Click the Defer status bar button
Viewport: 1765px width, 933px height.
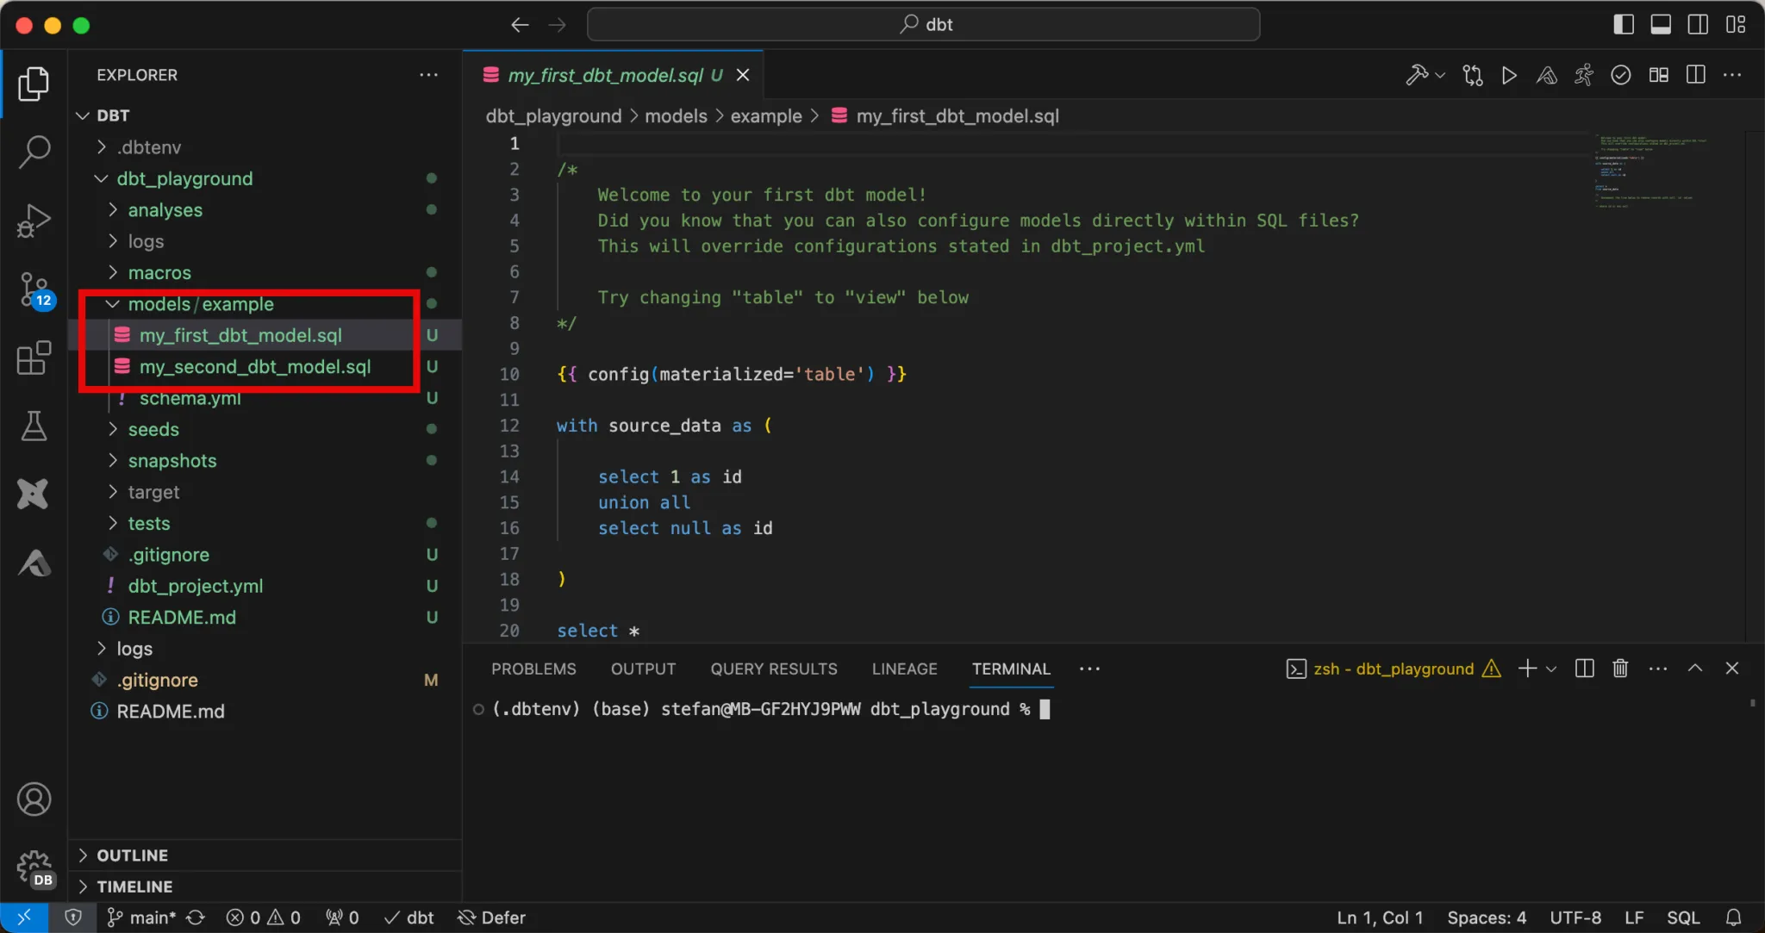[x=492, y=917]
